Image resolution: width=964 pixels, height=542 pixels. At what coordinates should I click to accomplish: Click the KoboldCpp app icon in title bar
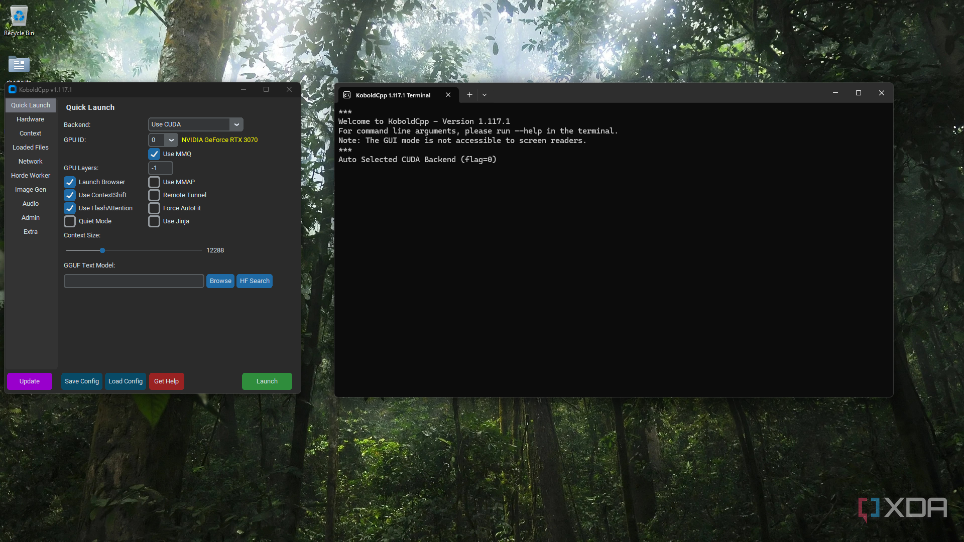13,89
